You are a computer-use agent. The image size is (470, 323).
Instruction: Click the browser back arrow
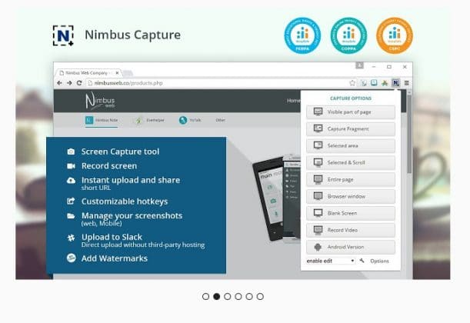click(x=59, y=83)
